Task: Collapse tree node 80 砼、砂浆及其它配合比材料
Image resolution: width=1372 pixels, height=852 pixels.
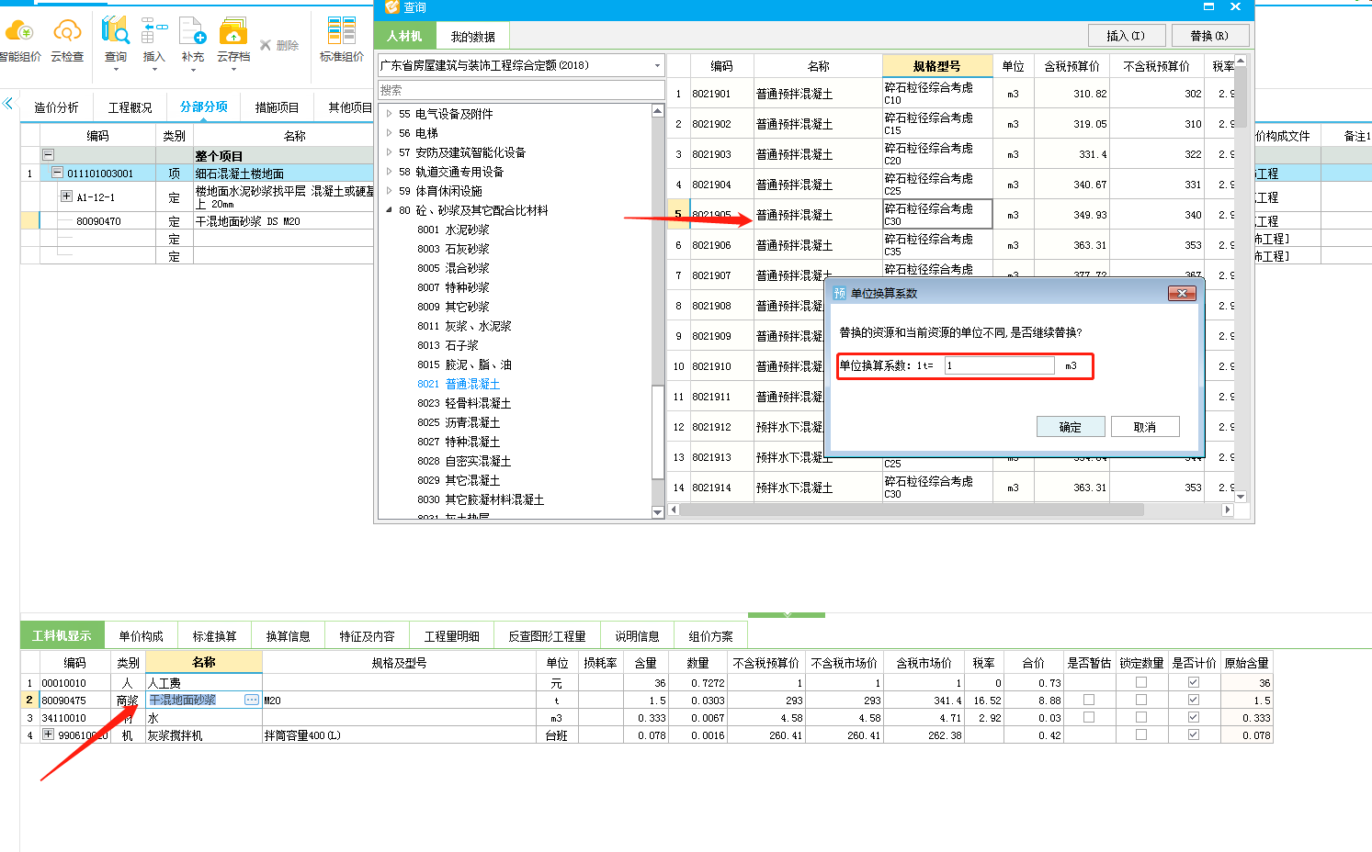Action: click(389, 210)
